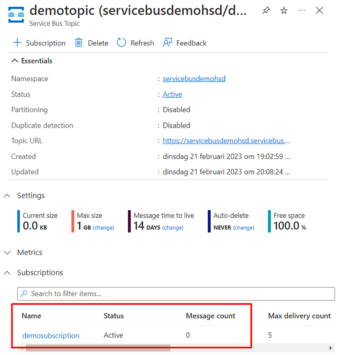This screenshot has width=337, height=355.
Task: Open the Topic URL link
Action: (227, 141)
